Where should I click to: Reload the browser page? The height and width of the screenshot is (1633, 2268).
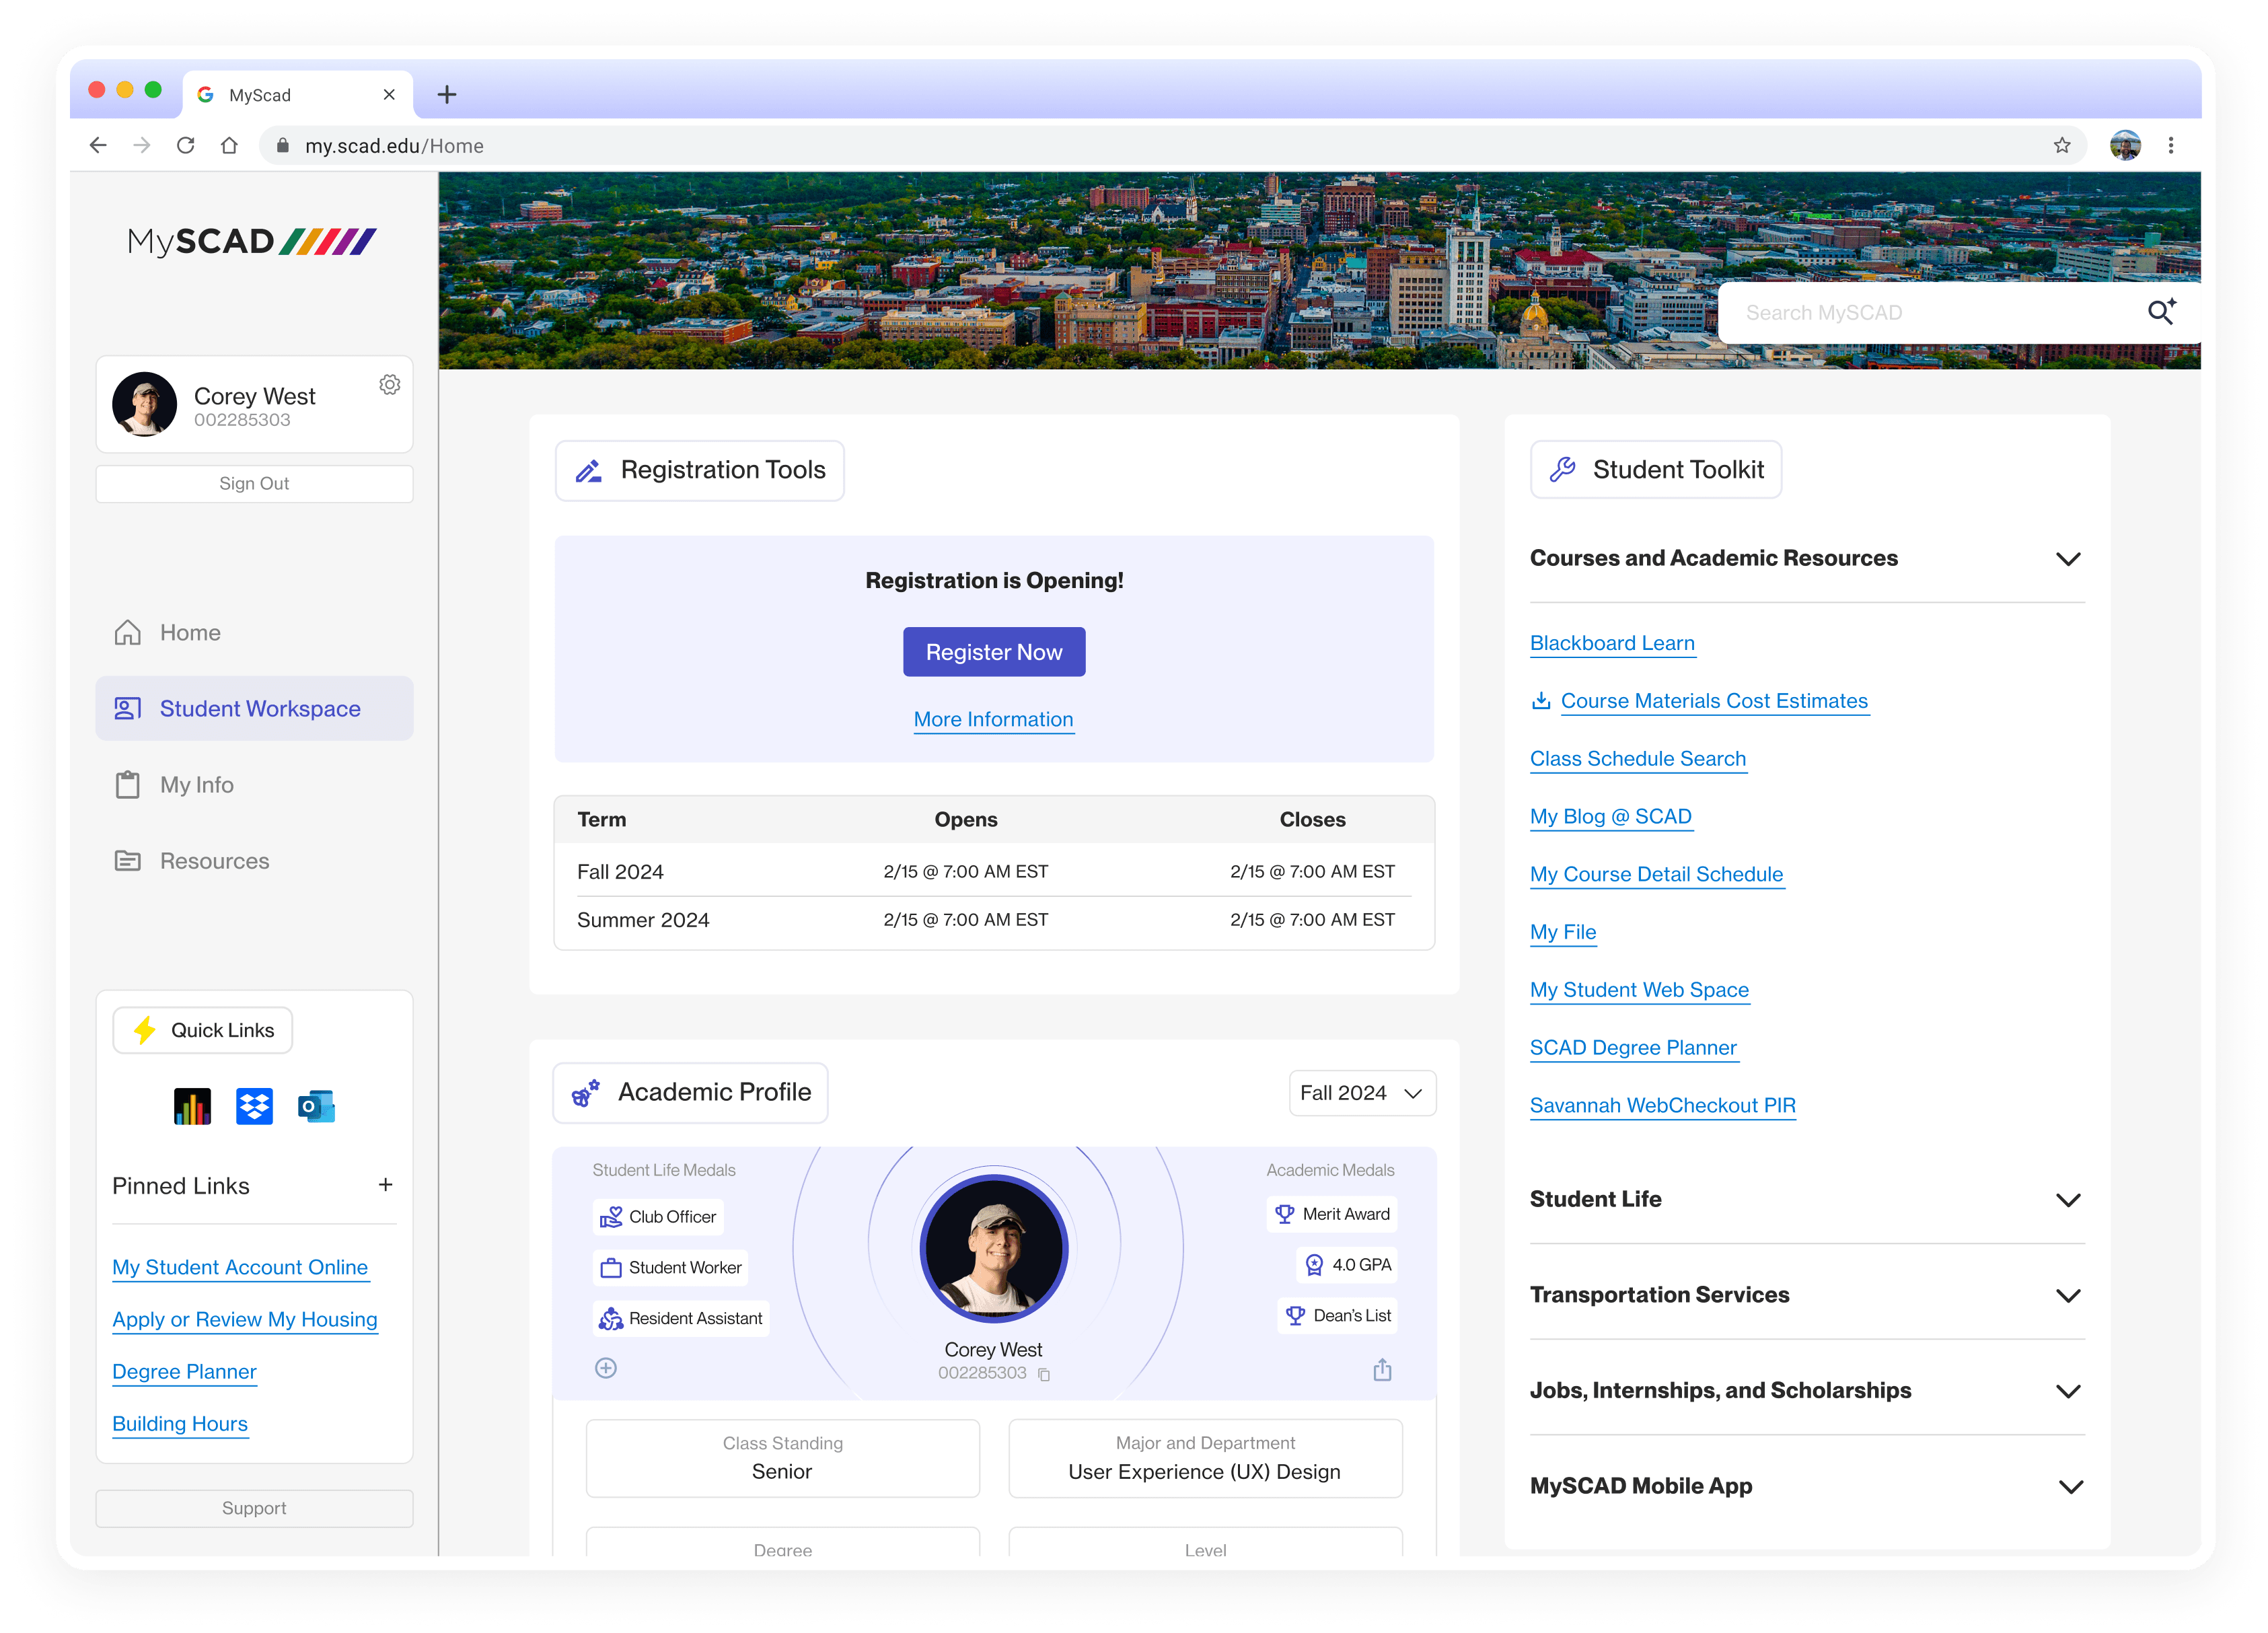click(185, 145)
